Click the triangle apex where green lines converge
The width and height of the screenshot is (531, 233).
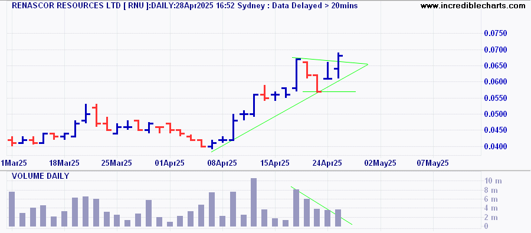(x=368, y=64)
